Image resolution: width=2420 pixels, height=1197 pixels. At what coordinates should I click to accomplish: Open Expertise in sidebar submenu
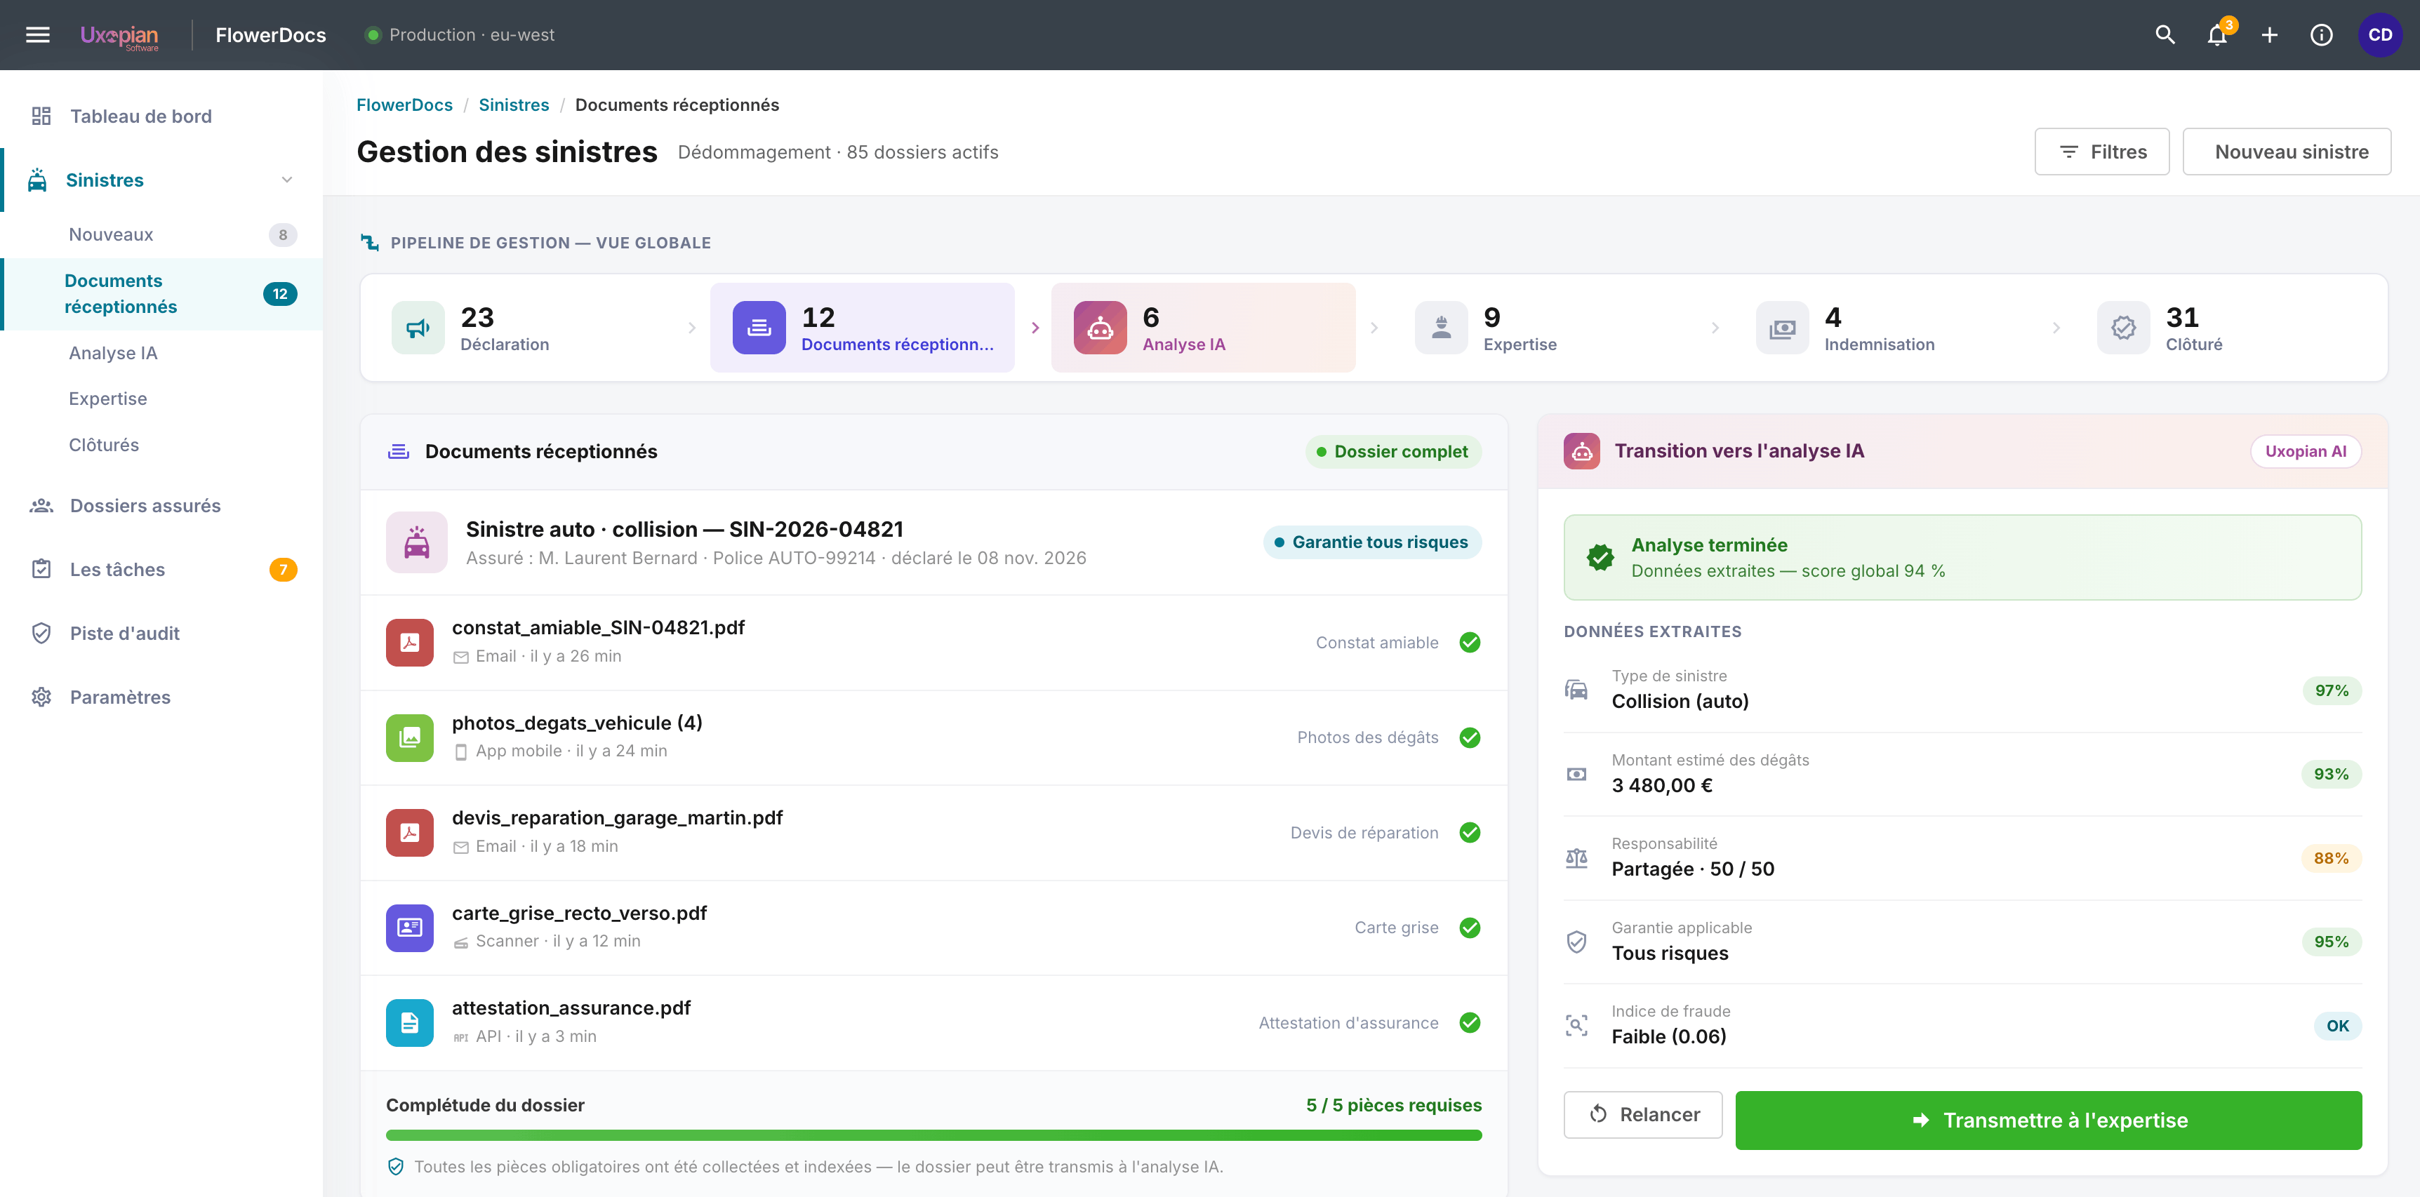click(161, 399)
